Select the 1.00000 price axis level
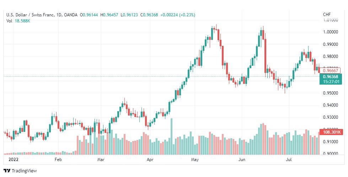The width and height of the screenshot is (348, 177). point(331,32)
